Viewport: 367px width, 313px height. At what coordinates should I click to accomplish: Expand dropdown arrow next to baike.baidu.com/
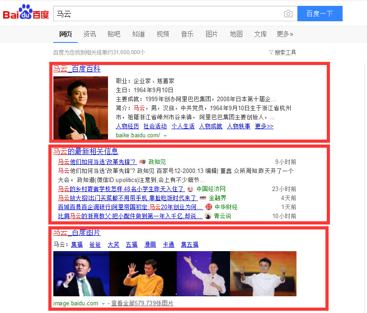(x=165, y=136)
